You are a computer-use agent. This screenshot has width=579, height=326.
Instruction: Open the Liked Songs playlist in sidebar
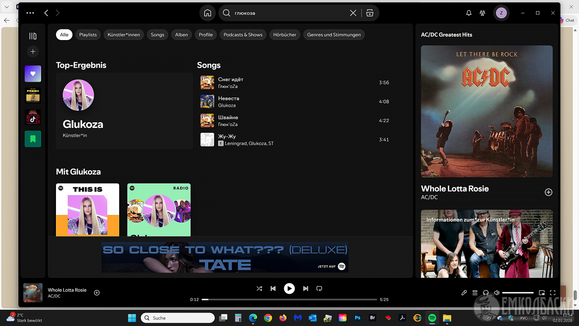pos(33,74)
